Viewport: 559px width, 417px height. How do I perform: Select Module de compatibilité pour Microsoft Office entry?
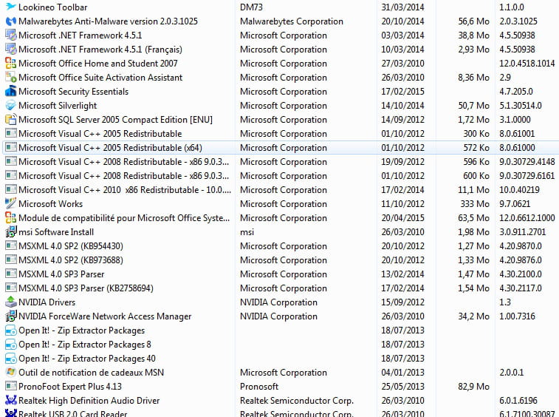(123, 218)
